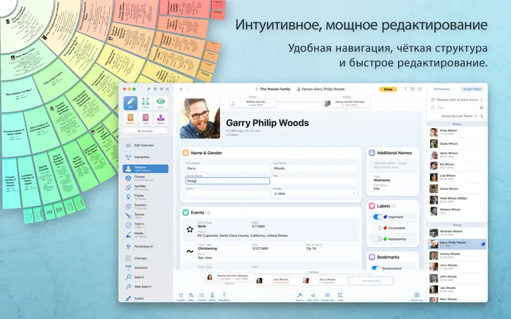Open the Gender Male dropdown

pos(314,194)
